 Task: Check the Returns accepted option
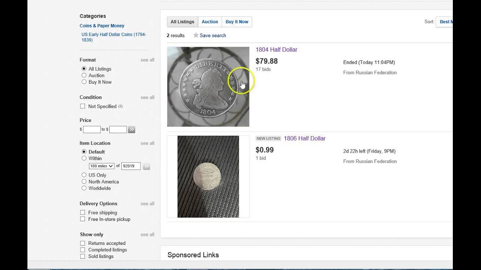[x=83, y=243]
